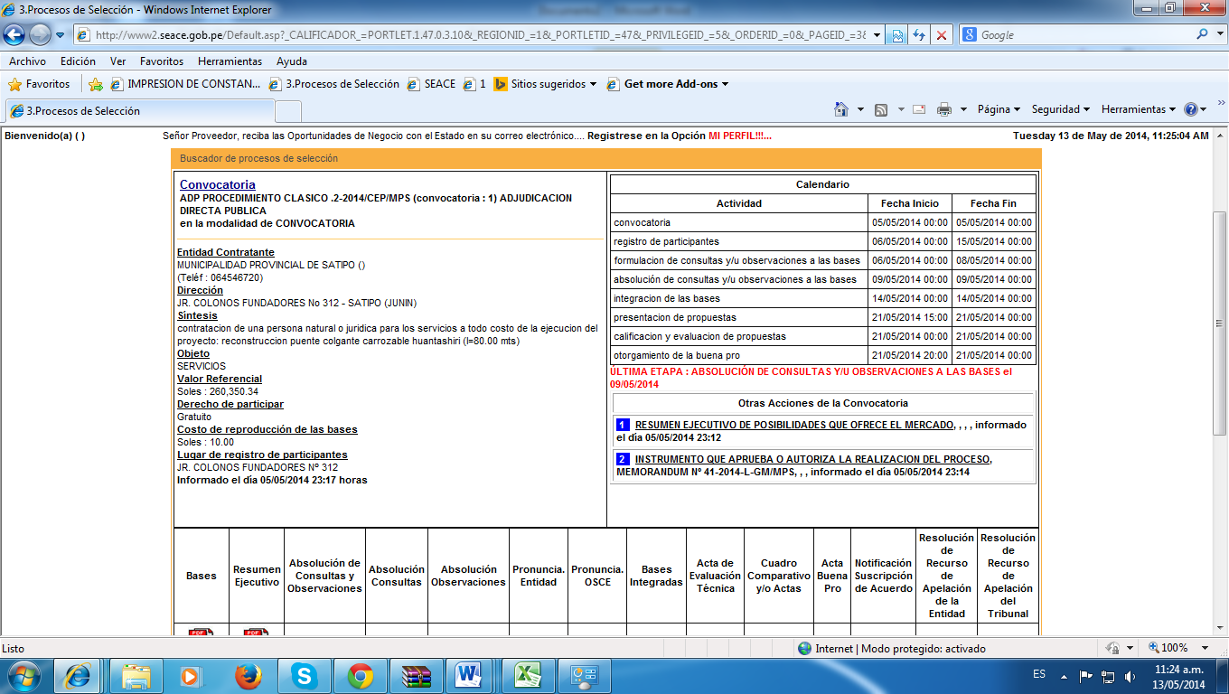Click the RSS feeds icon

click(x=881, y=109)
